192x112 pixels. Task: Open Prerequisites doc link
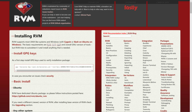(x=111, y=68)
